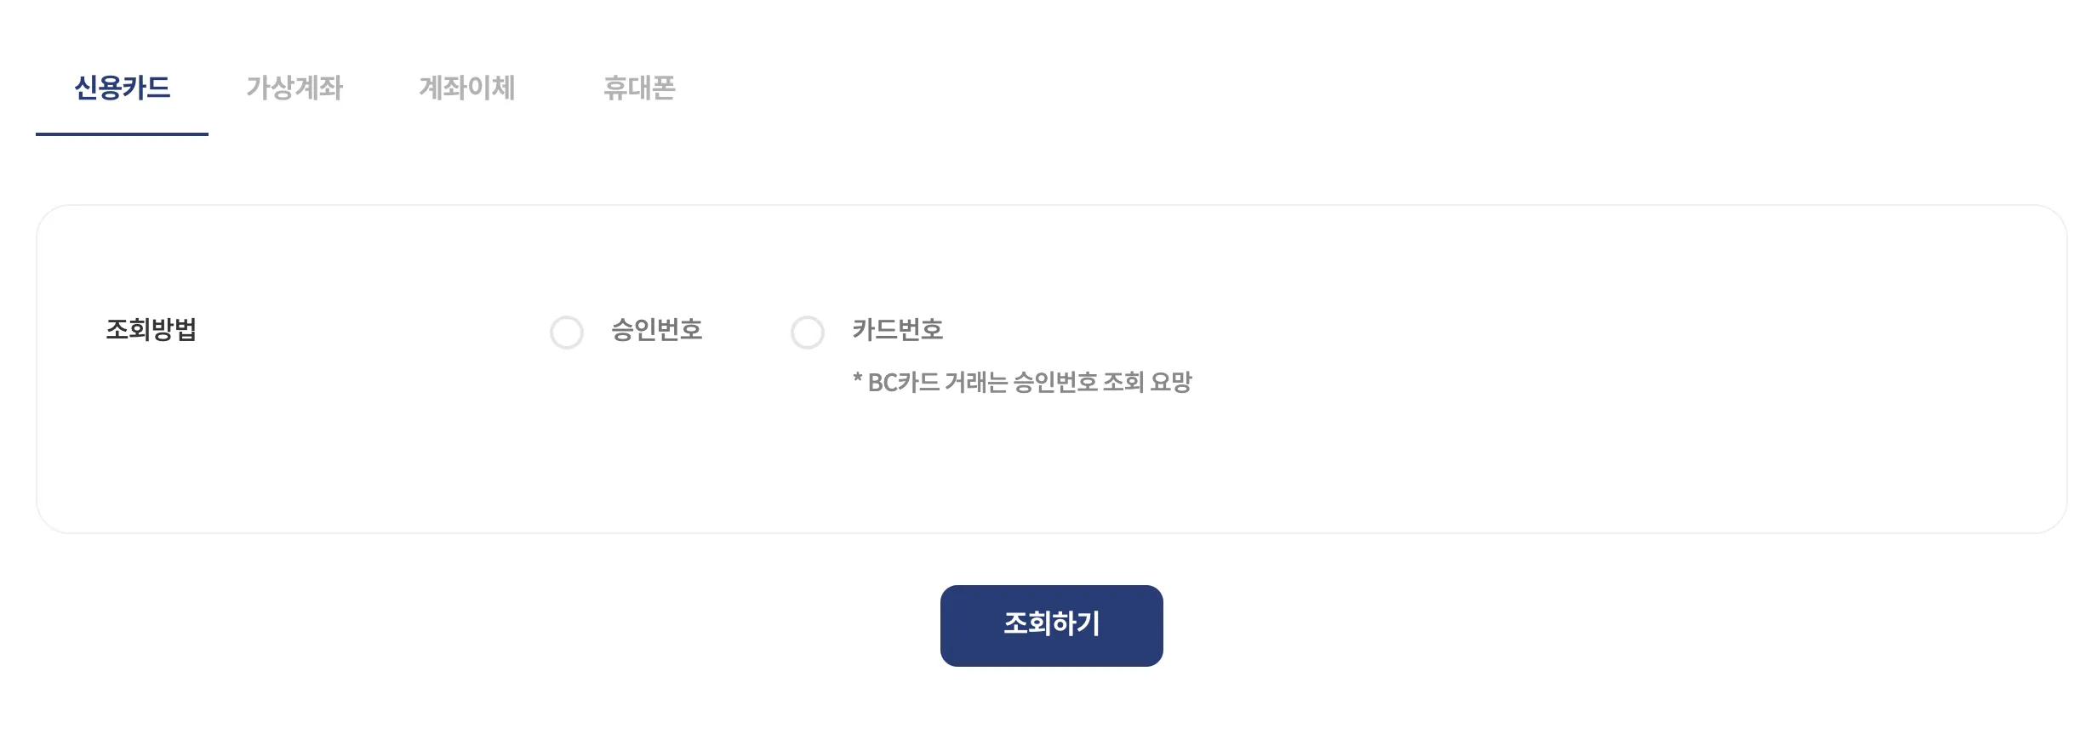Click the blue underline beneath 신용카드
Image resolution: width=2097 pixels, height=745 pixels.
(122, 134)
